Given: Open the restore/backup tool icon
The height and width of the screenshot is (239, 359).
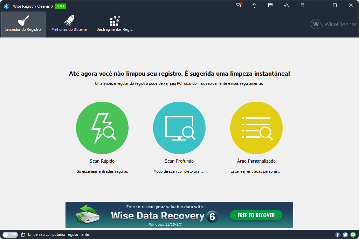Looking at the screenshot, I should click(286, 5).
